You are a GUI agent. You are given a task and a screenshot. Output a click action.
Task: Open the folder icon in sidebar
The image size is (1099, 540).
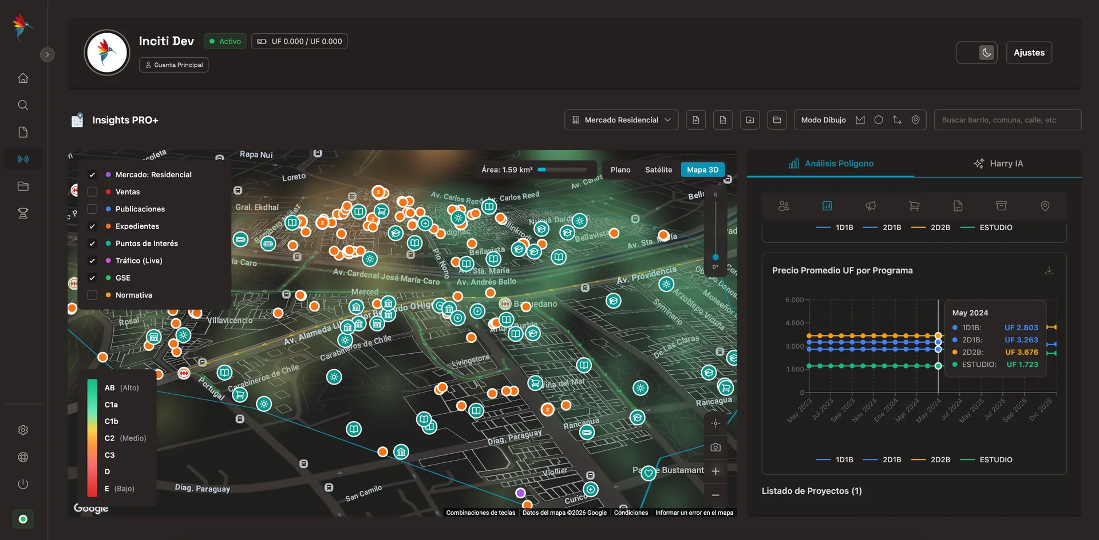tap(23, 186)
